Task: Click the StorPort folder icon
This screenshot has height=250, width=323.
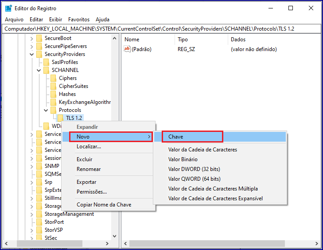Action: click(39, 222)
